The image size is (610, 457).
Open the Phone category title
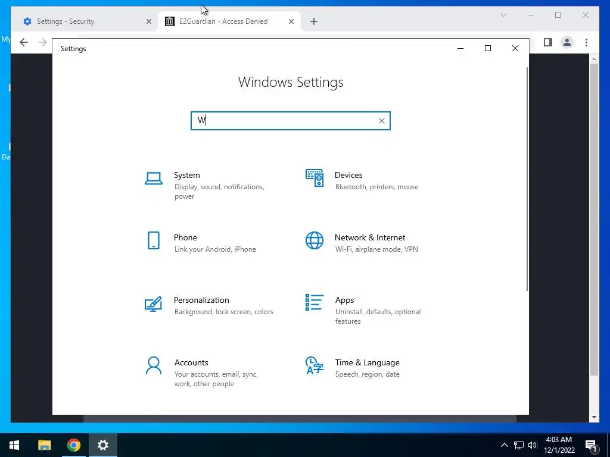(185, 237)
